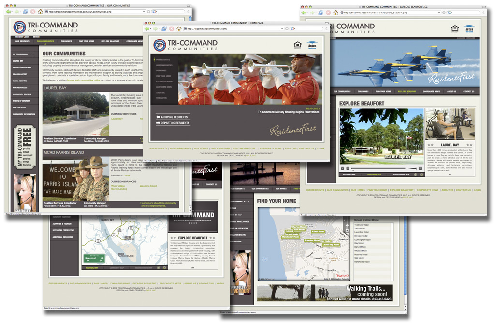Click the Yahoo! logo on the neighborhood map

click(342, 276)
